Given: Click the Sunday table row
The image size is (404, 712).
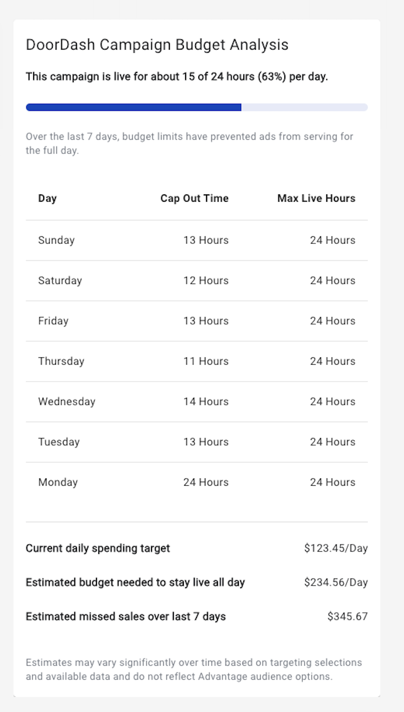Looking at the screenshot, I should click(197, 240).
